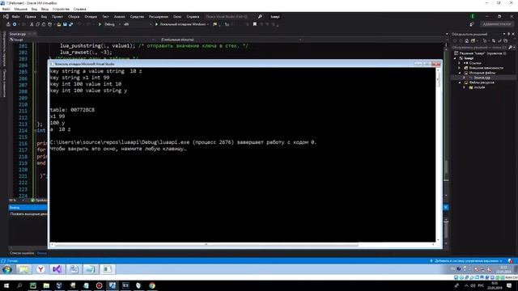Open the Правка menu in Visual Studio
The height and width of the screenshot is (291, 518).
[30, 16]
